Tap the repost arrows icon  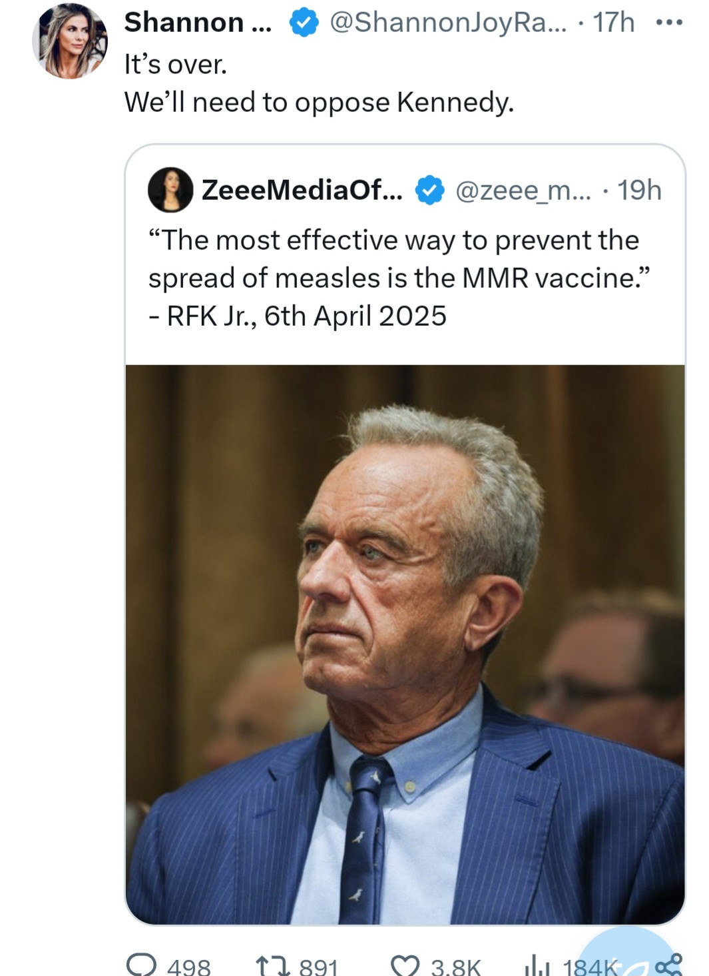273,965
